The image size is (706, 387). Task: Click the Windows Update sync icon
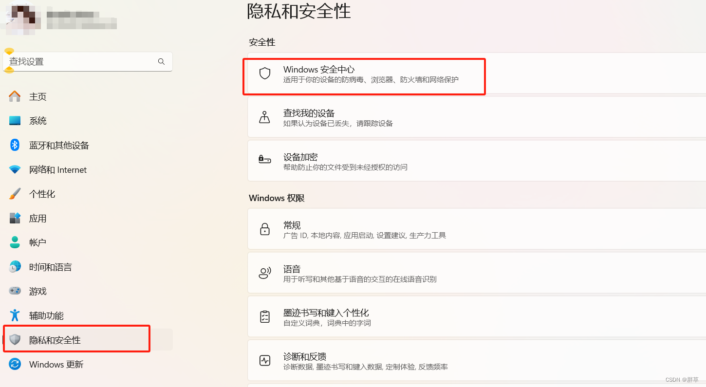tap(15, 364)
